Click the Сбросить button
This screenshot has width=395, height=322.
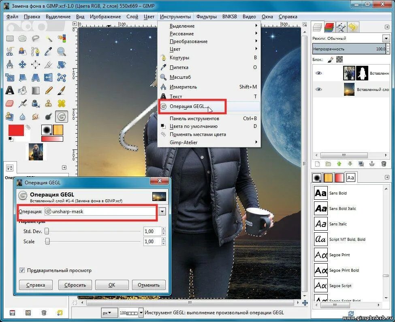coord(75,285)
